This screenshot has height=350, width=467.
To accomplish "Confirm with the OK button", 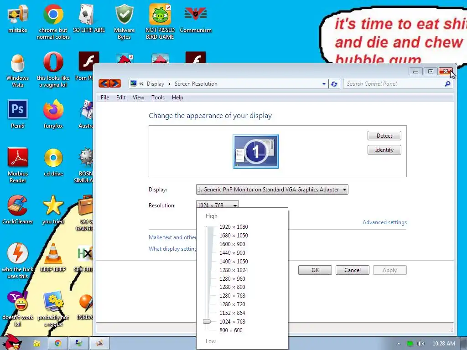I will coord(315,270).
